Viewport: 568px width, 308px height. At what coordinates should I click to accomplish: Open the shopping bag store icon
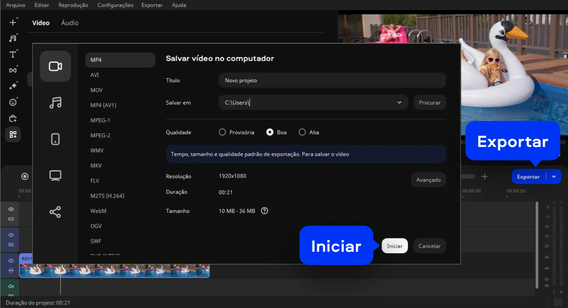pyautogui.click(x=13, y=118)
